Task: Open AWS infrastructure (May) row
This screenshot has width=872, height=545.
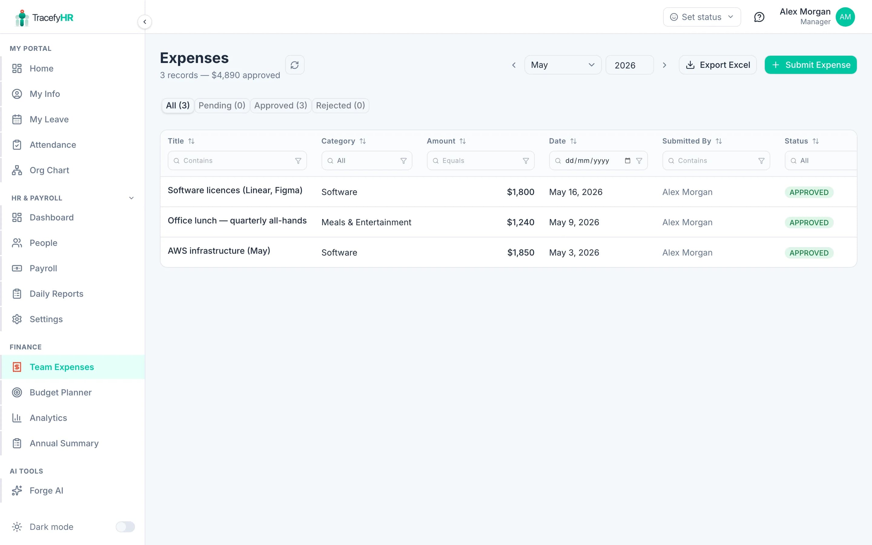Action: (508, 252)
